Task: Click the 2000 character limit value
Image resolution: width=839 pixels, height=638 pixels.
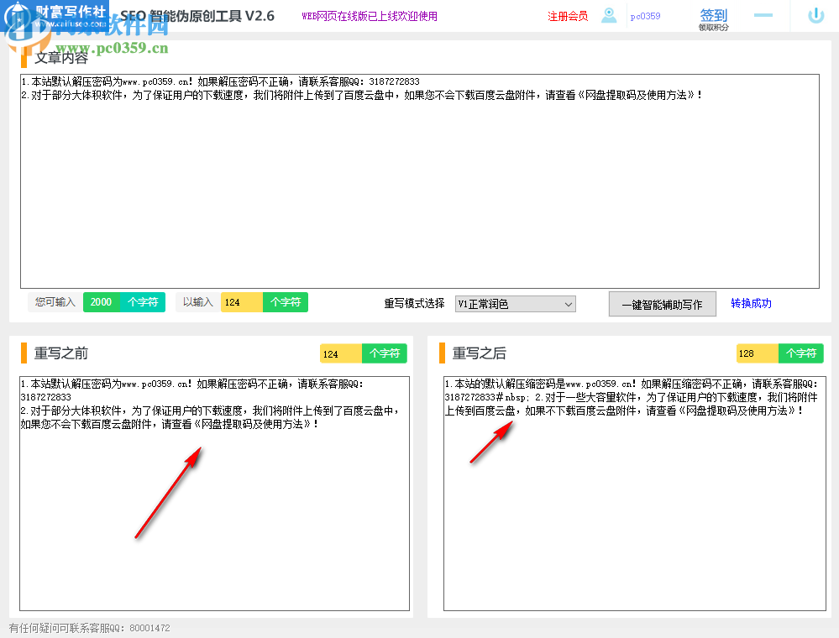Action: (101, 302)
